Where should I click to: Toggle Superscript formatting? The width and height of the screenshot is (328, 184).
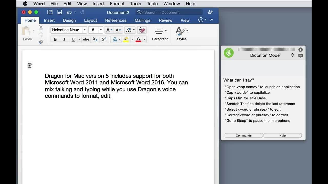coord(104,39)
